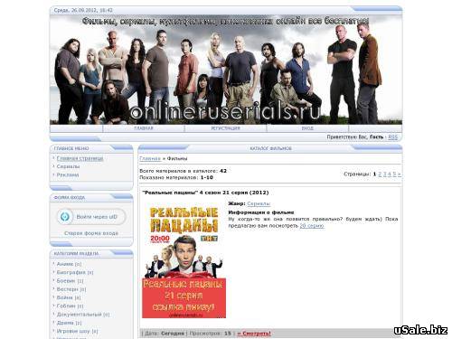The image size is (452, 339).
Task: Go to page 5 of catalog
Action: [x=394, y=174]
